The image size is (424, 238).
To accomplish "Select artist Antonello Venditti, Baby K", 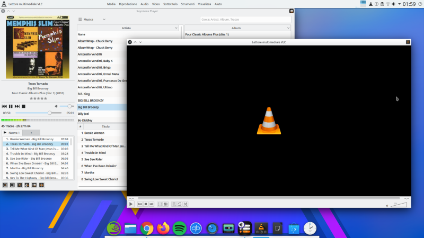I will point(95,61).
